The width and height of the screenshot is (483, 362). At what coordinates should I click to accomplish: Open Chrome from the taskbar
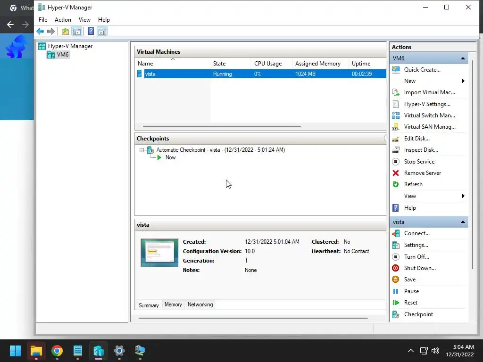coord(57,351)
